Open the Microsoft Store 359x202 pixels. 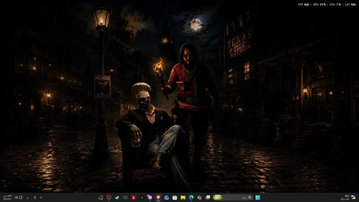click(x=175, y=198)
